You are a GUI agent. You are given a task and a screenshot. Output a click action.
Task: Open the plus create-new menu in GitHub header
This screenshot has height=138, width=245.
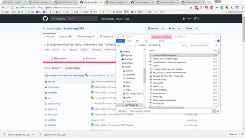(x=189, y=19)
